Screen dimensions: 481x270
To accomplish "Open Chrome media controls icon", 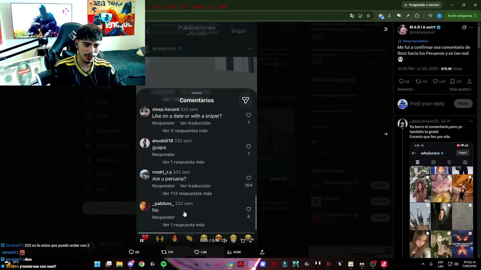I will click(430, 16).
